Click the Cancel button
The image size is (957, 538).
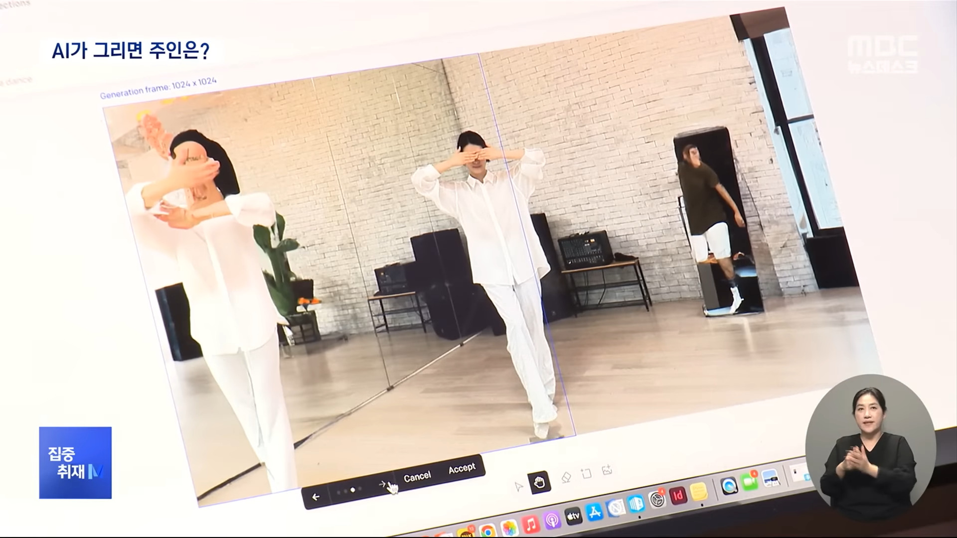point(417,477)
